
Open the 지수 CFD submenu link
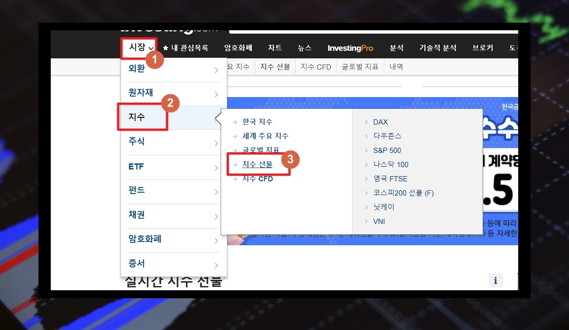pos(258,179)
